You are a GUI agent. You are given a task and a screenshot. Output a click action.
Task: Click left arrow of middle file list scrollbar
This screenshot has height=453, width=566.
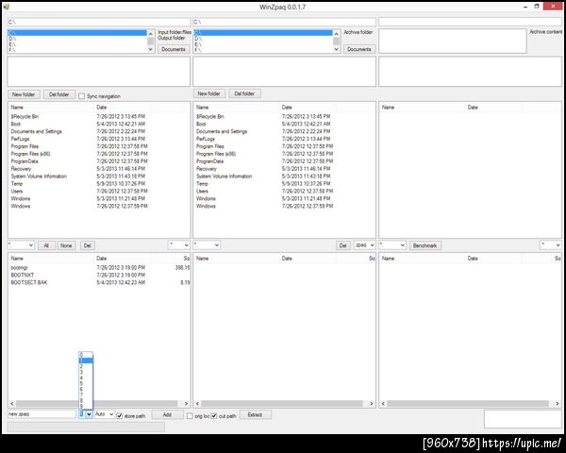[x=197, y=404]
